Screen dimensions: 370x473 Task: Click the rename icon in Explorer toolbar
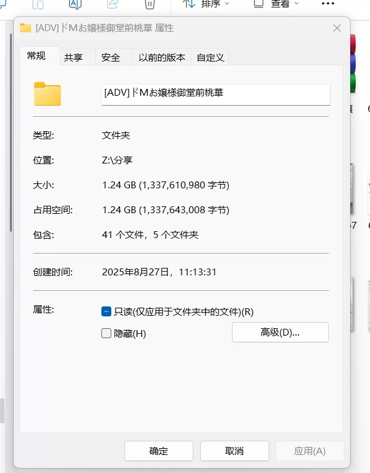click(x=75, y=4)
